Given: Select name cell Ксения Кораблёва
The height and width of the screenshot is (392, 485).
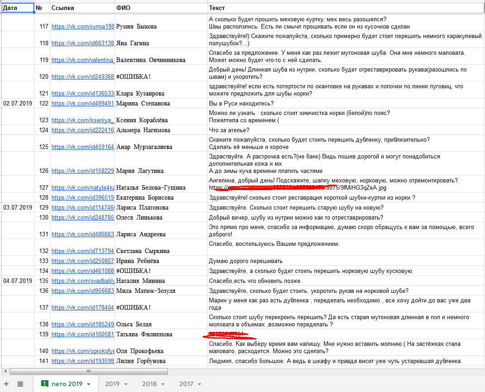Looking at the screenshot, I should pos(161,117).
